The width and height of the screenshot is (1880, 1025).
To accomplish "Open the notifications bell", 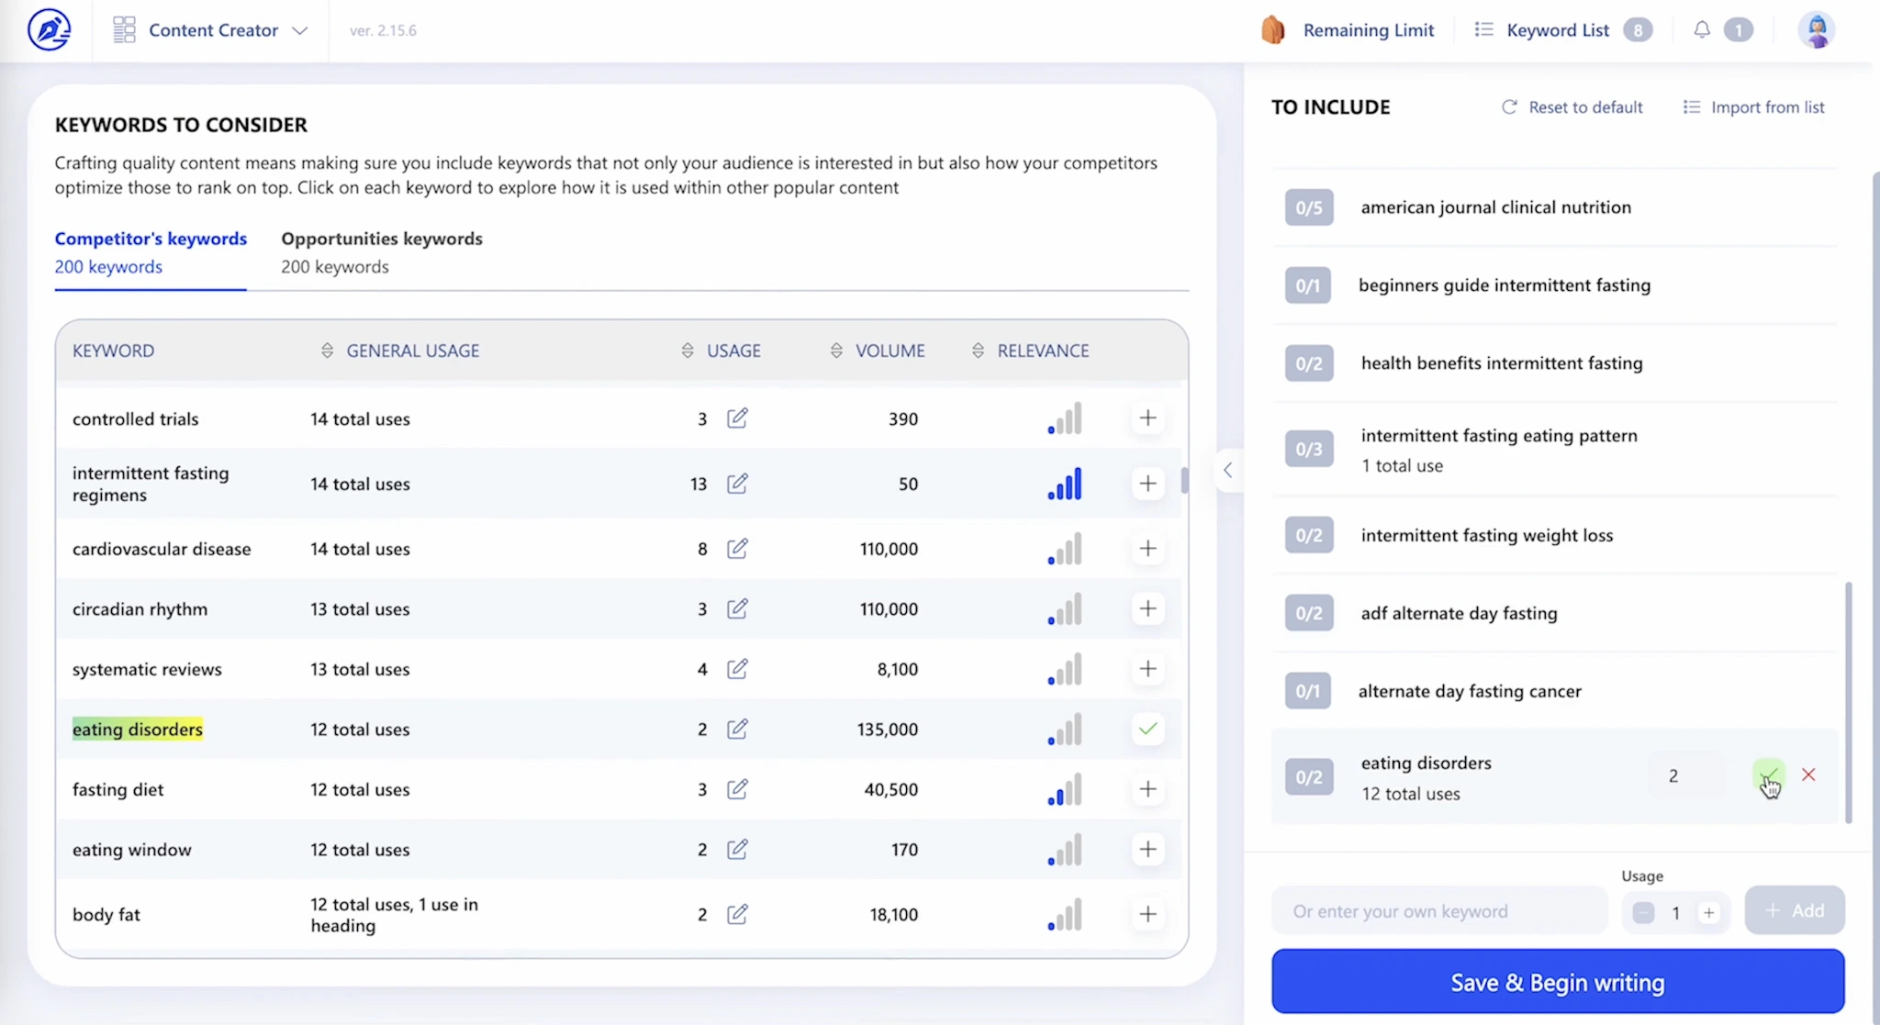I will click(x=1701, y=29).
